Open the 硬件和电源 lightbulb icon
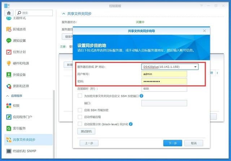Screen dimensions: 231x161 (9, 63)
